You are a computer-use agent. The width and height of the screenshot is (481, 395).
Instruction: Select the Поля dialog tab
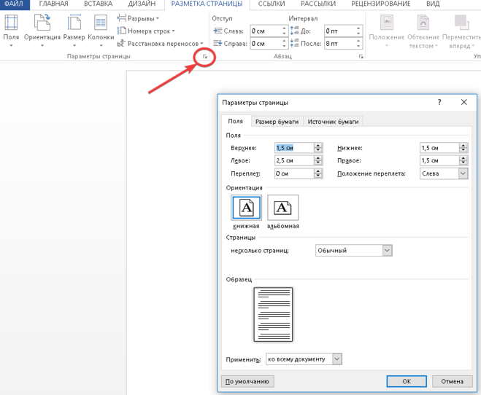pos(236,121)
